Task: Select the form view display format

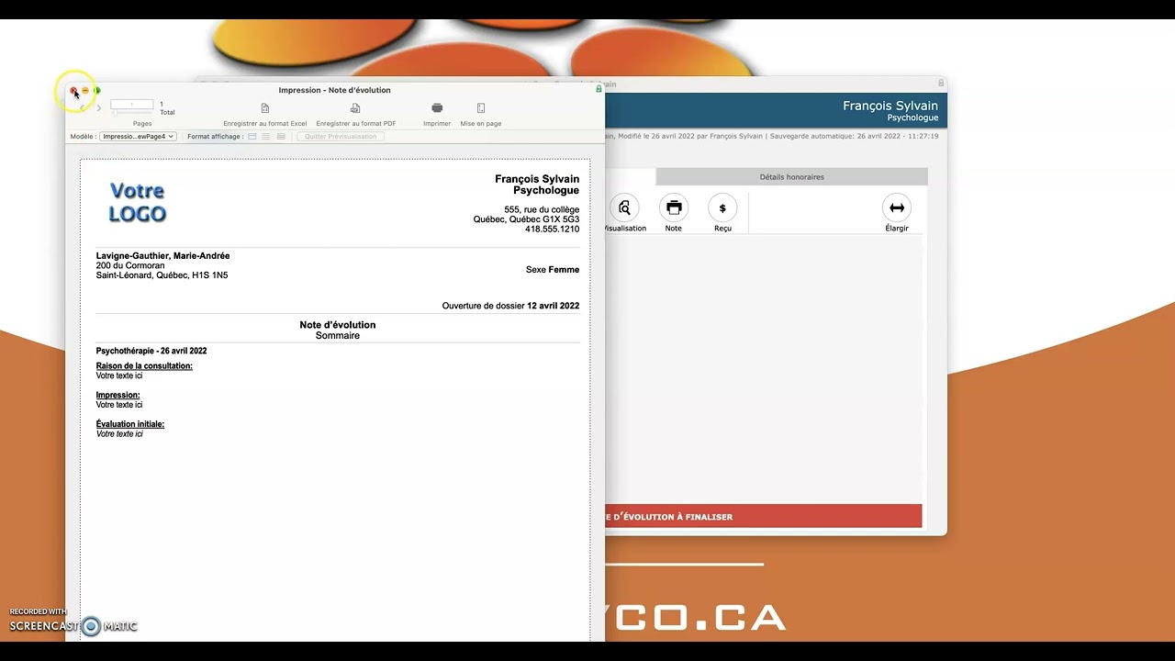Action: pyautogui.click(x=252, y=137)
